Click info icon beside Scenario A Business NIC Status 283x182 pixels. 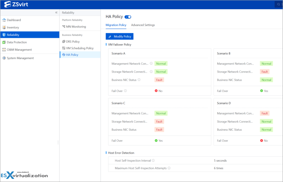click(139, 80)
